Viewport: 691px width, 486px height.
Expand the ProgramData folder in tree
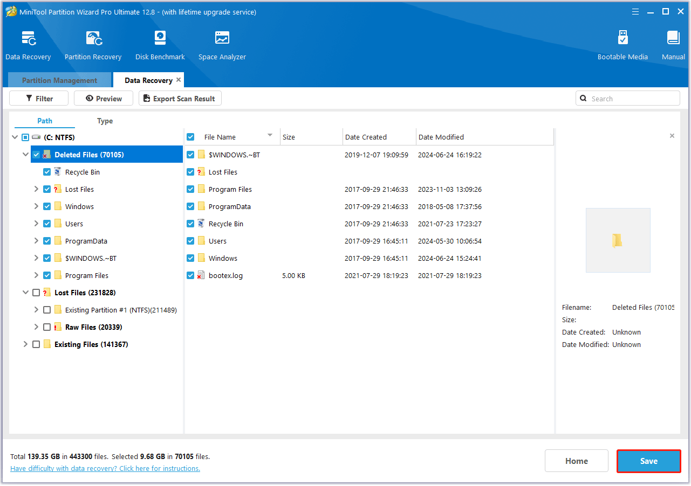(36, 241)
